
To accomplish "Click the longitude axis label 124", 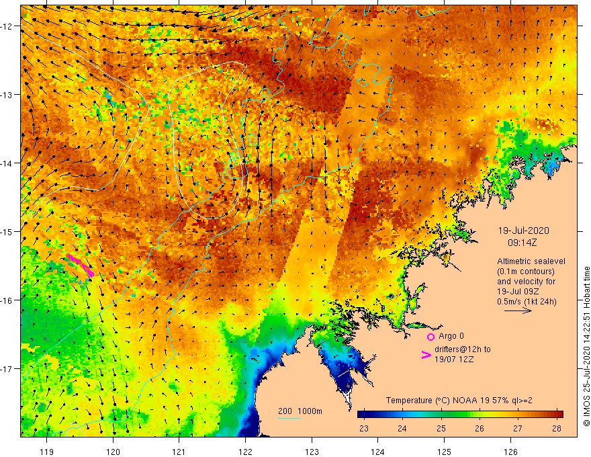I will tap(377, 452).
